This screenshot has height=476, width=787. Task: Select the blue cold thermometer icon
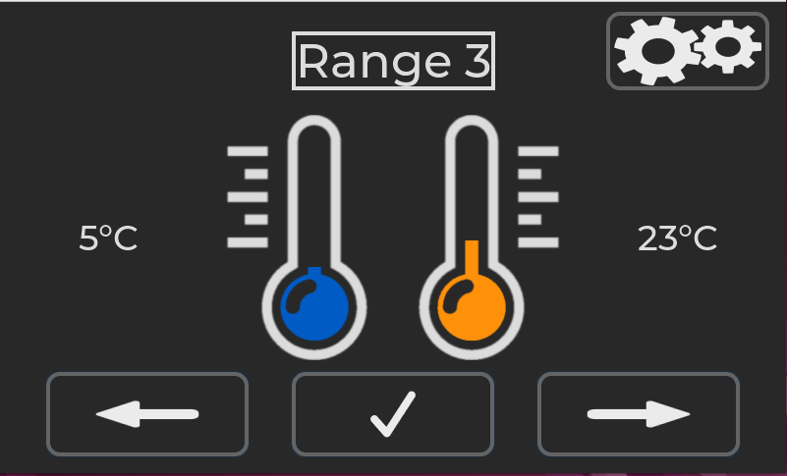tap(314, 238)
